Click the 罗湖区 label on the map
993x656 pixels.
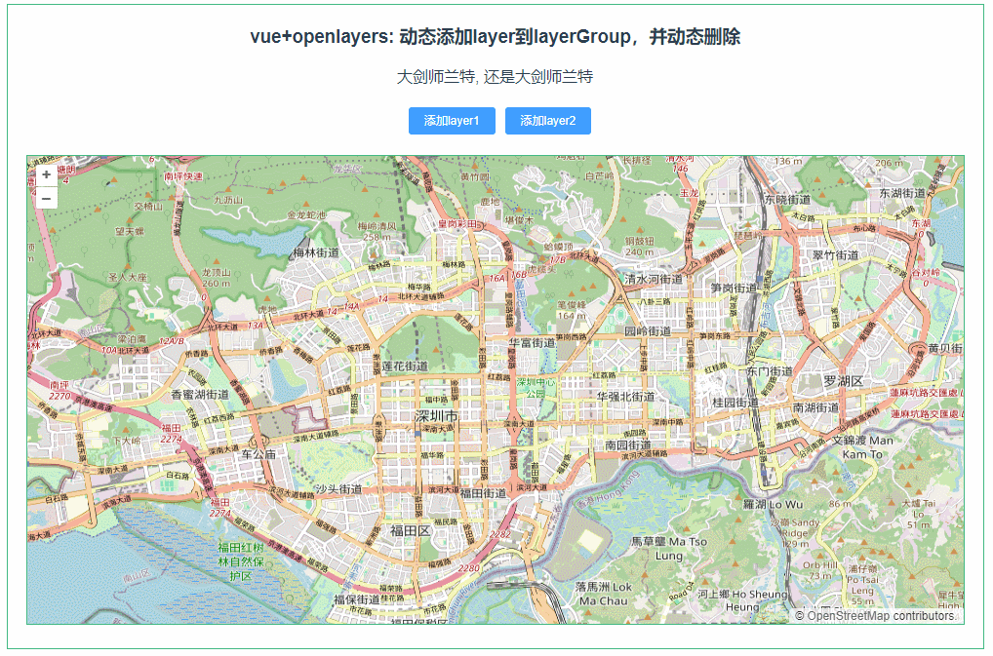pyautogui.click(x=843, y=381)
